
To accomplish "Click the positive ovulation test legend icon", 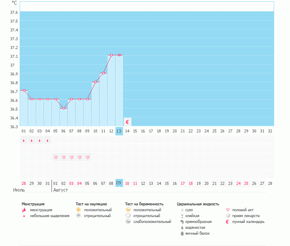I will [78, 210].
